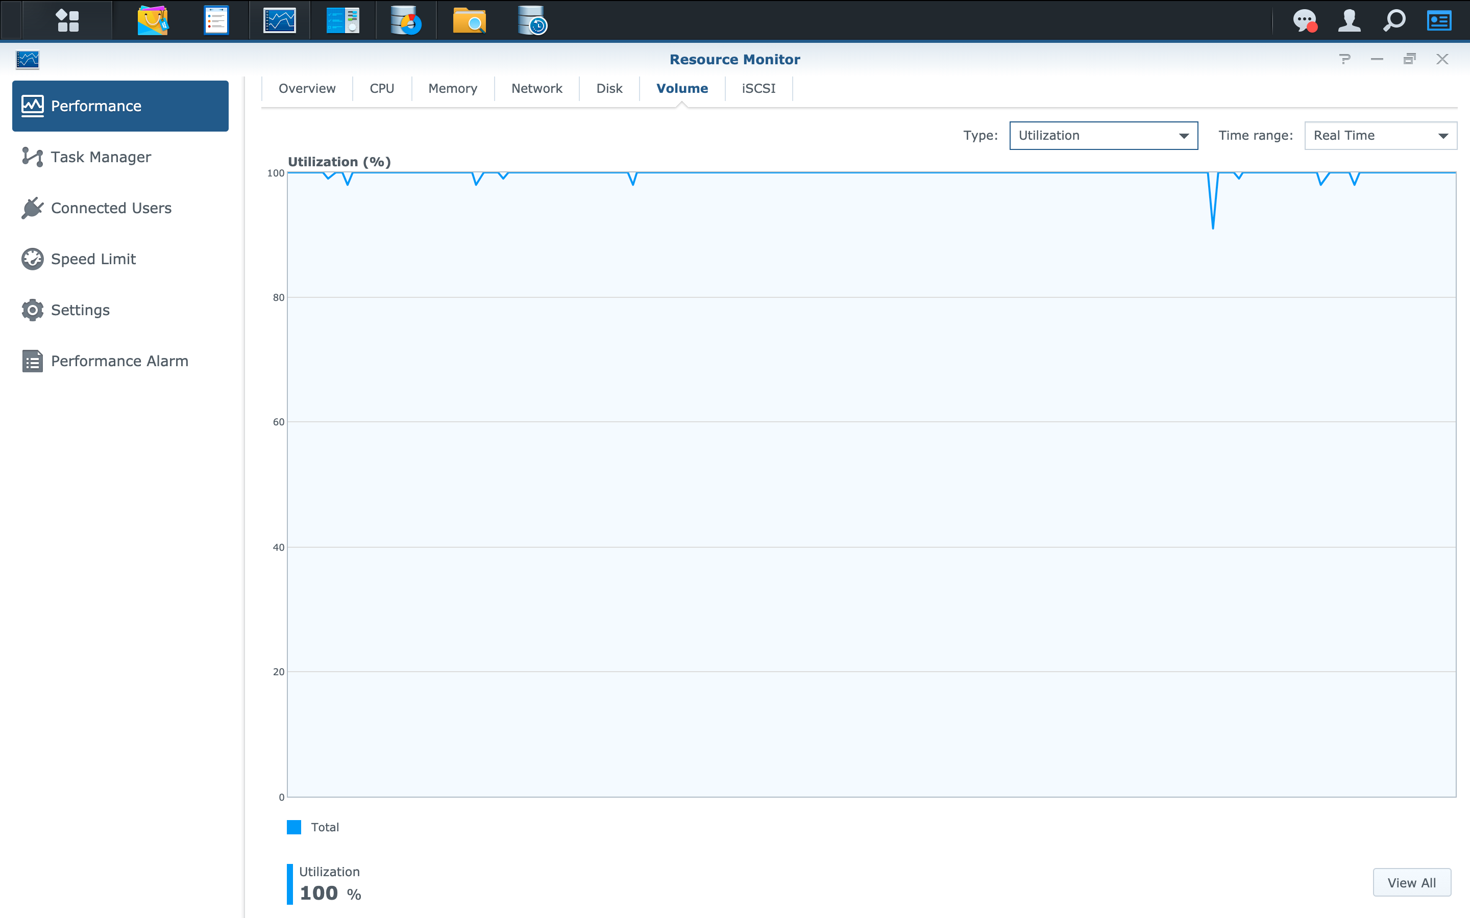Click the help question mark button

1345,59
